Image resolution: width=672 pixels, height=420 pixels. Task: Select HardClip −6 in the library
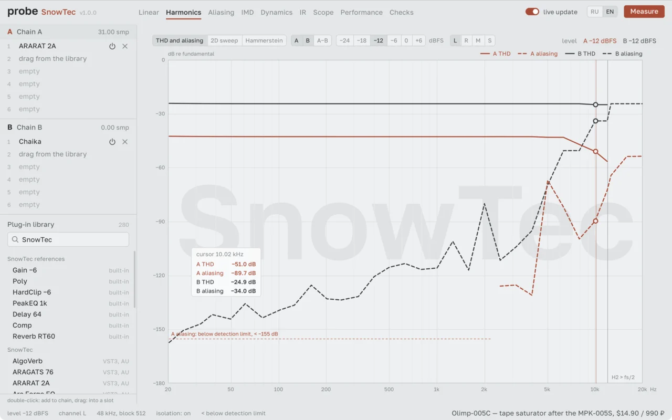click(x=68, y=292)
